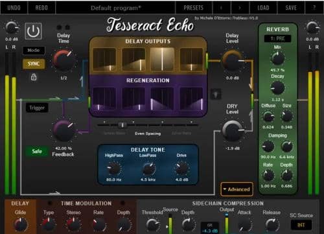Click the Time Modulation Stereo knob
The height and width of the screenshot is (234, 324).
[x=73, y=225]
